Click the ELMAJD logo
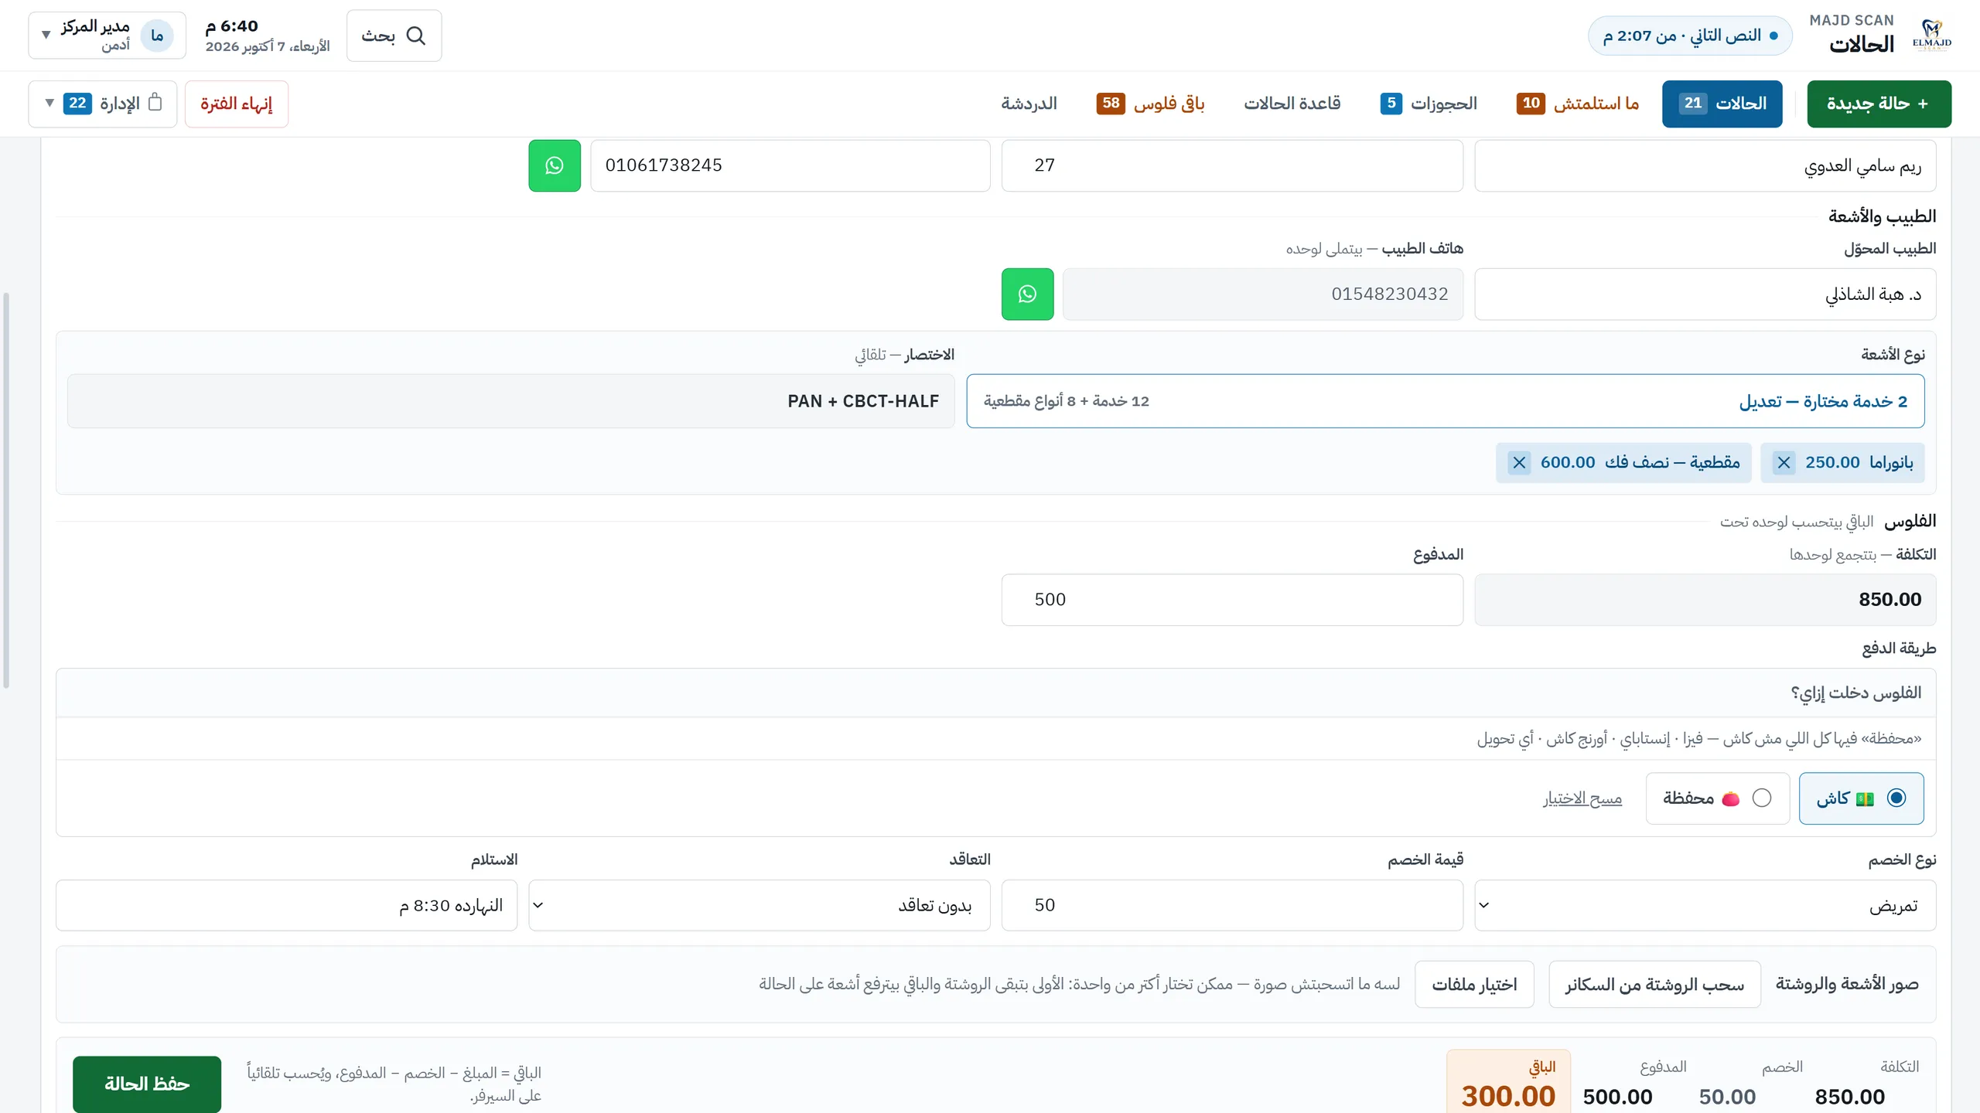 point(1931,36)
